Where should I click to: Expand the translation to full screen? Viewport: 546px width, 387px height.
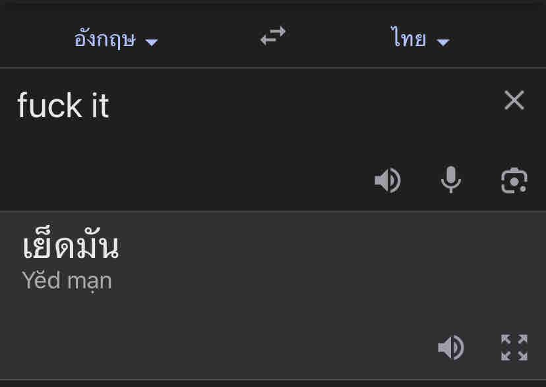click(514, 348)
